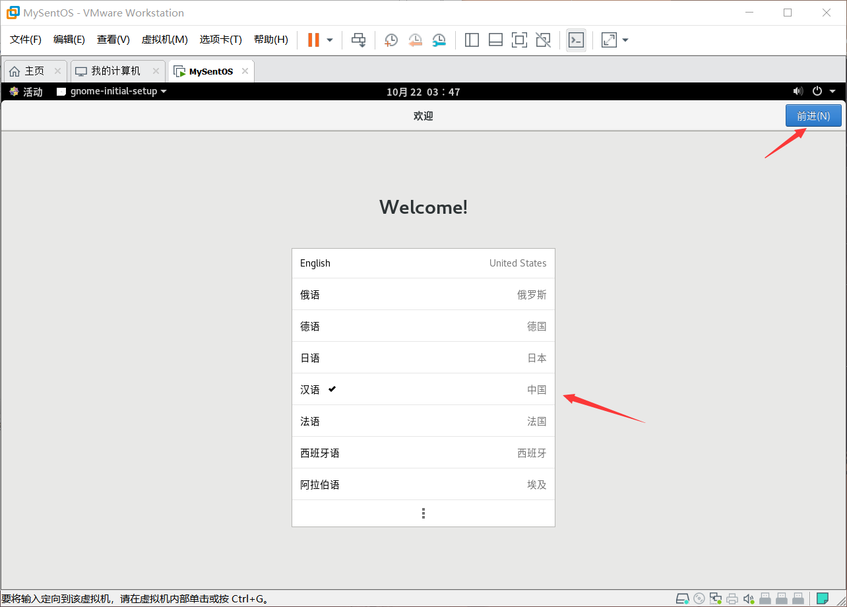Click the sound card status icon
Image resolution: width=847 pixels, height=607 pixels.
tap(749, 598)
